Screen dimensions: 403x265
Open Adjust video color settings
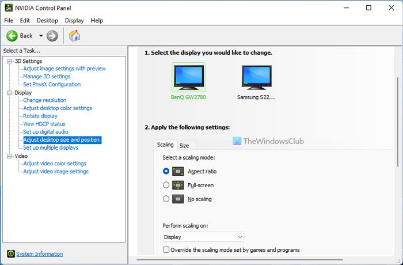coord(55,164)
